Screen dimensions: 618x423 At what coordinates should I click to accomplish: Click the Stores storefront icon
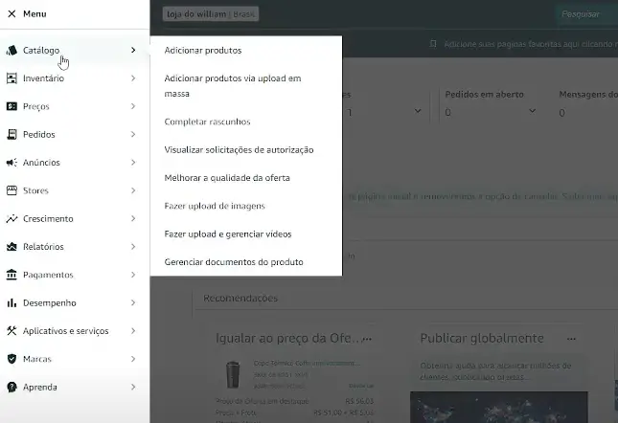coord(11,190)
